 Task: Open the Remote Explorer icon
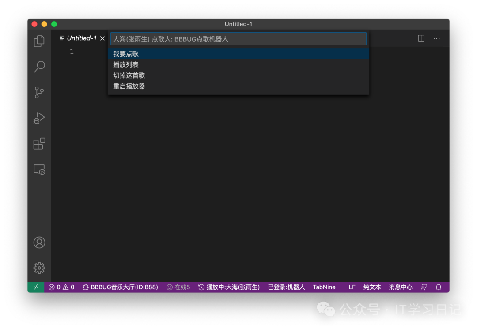39,170
